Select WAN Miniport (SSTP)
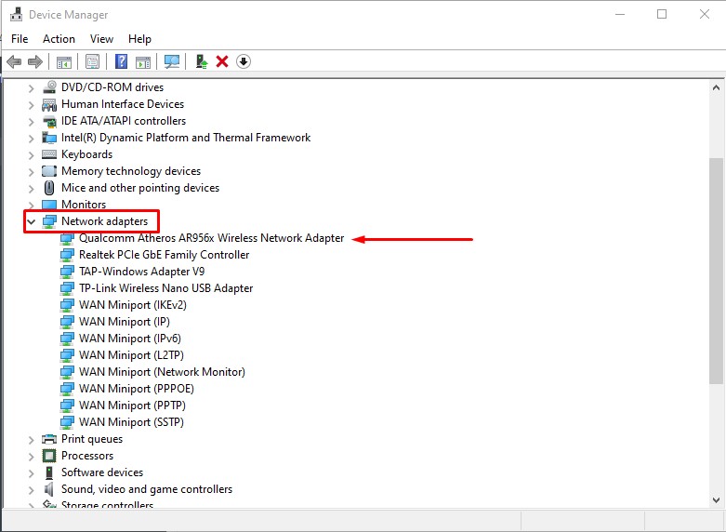Screen dimensions: 726x532 coord(131,421)
